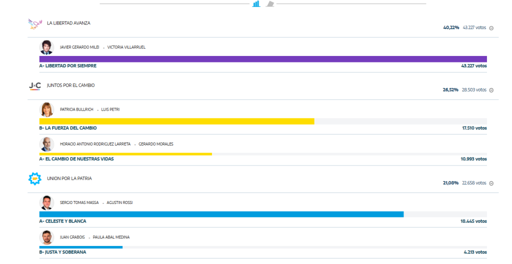Click Javier Gerardo Milei's portrait photo
This screenshot has height=264, width=512.
tap(46, 47)
